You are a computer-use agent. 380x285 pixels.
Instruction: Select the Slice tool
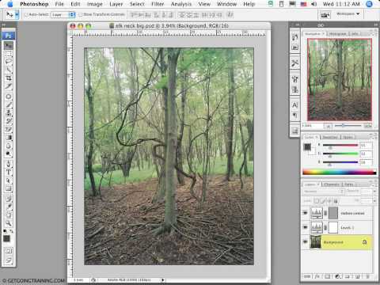coord(9,86)
